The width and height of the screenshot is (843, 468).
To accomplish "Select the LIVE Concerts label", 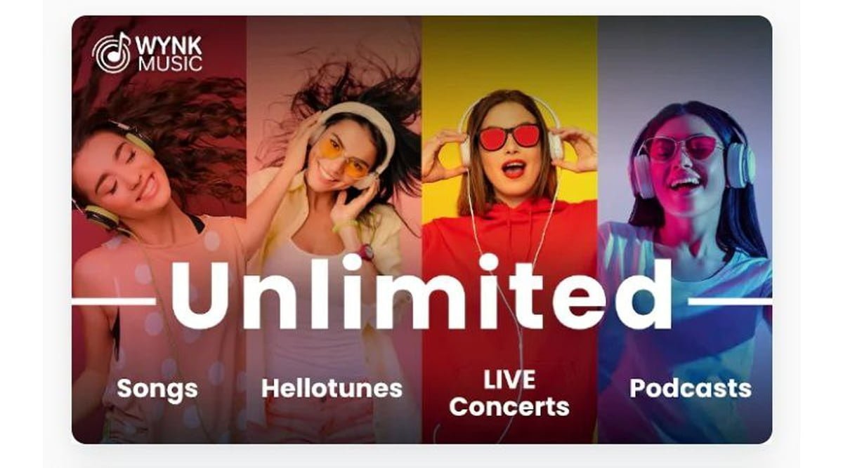I will click(x=509, y=393).
